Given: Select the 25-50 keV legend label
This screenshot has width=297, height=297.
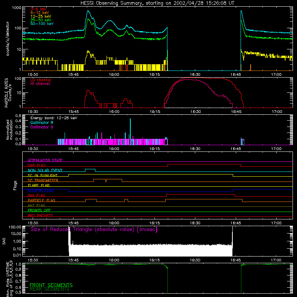Looking at the screenshot, I should click(41, 20).
